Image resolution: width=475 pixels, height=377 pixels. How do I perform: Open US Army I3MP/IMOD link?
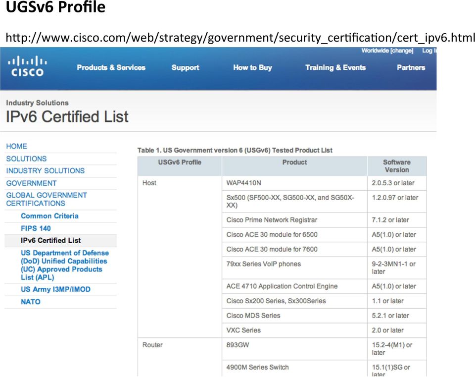pyautogui.click(x=56, y=289)
